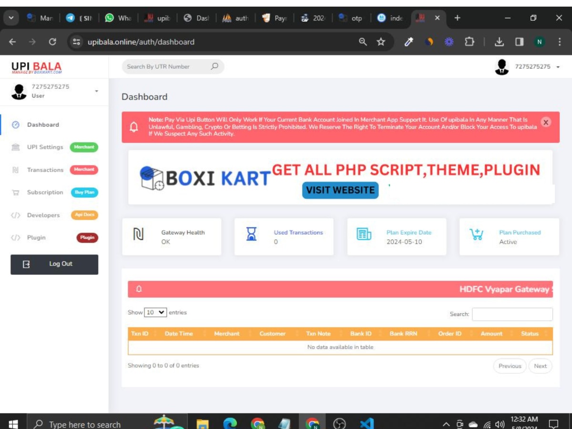The image size is (572, 429).
Task: Open the Chrome three-dot menu
Action: (559, 42)
